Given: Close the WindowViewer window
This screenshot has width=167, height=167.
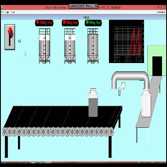Looking at the screenshot, I should [163, 7].
